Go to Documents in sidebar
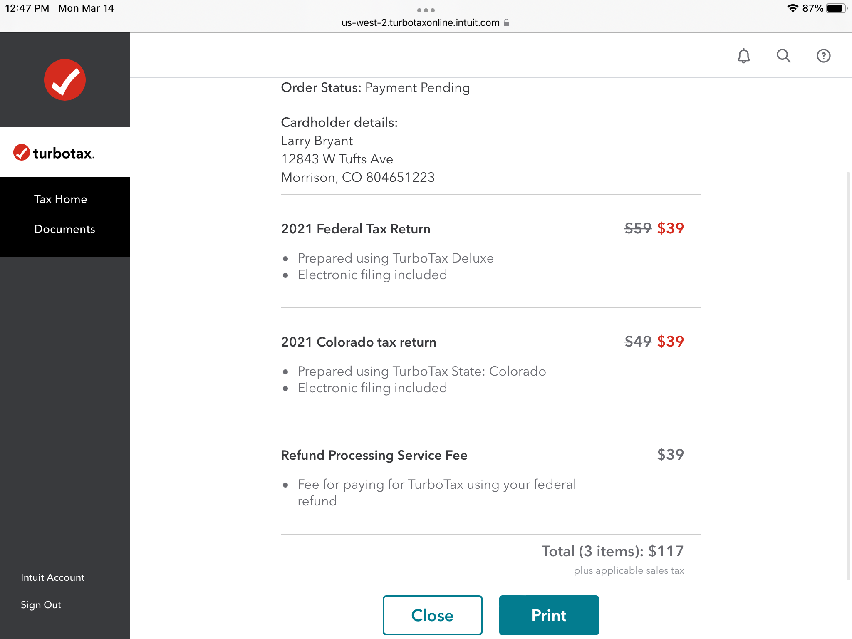 pyautogui.click(x=64, y=229)
